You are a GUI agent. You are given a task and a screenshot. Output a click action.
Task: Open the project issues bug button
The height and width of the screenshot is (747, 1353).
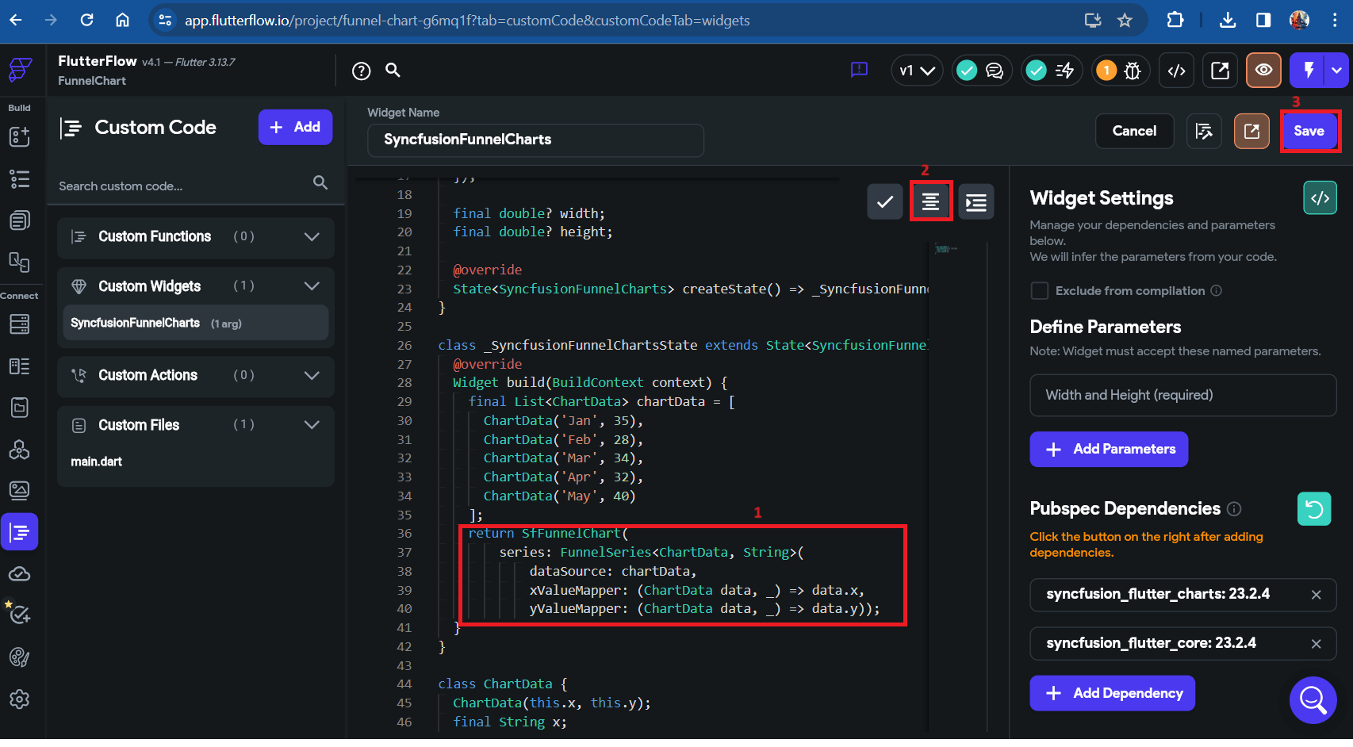coord(1119,71)
